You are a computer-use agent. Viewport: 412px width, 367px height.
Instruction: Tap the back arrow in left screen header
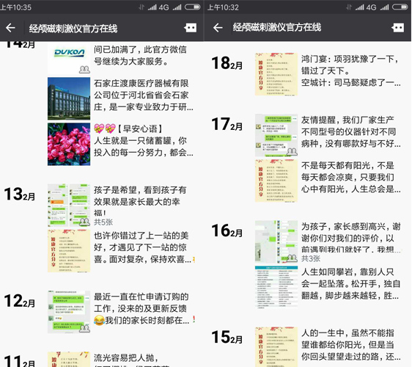pyautogui.click(x=10, y=28)
